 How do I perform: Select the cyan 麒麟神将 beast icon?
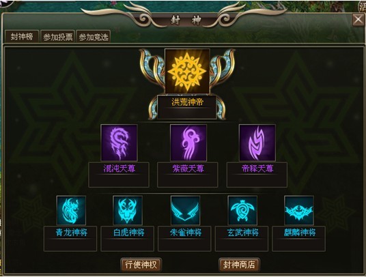pos(299,211)
